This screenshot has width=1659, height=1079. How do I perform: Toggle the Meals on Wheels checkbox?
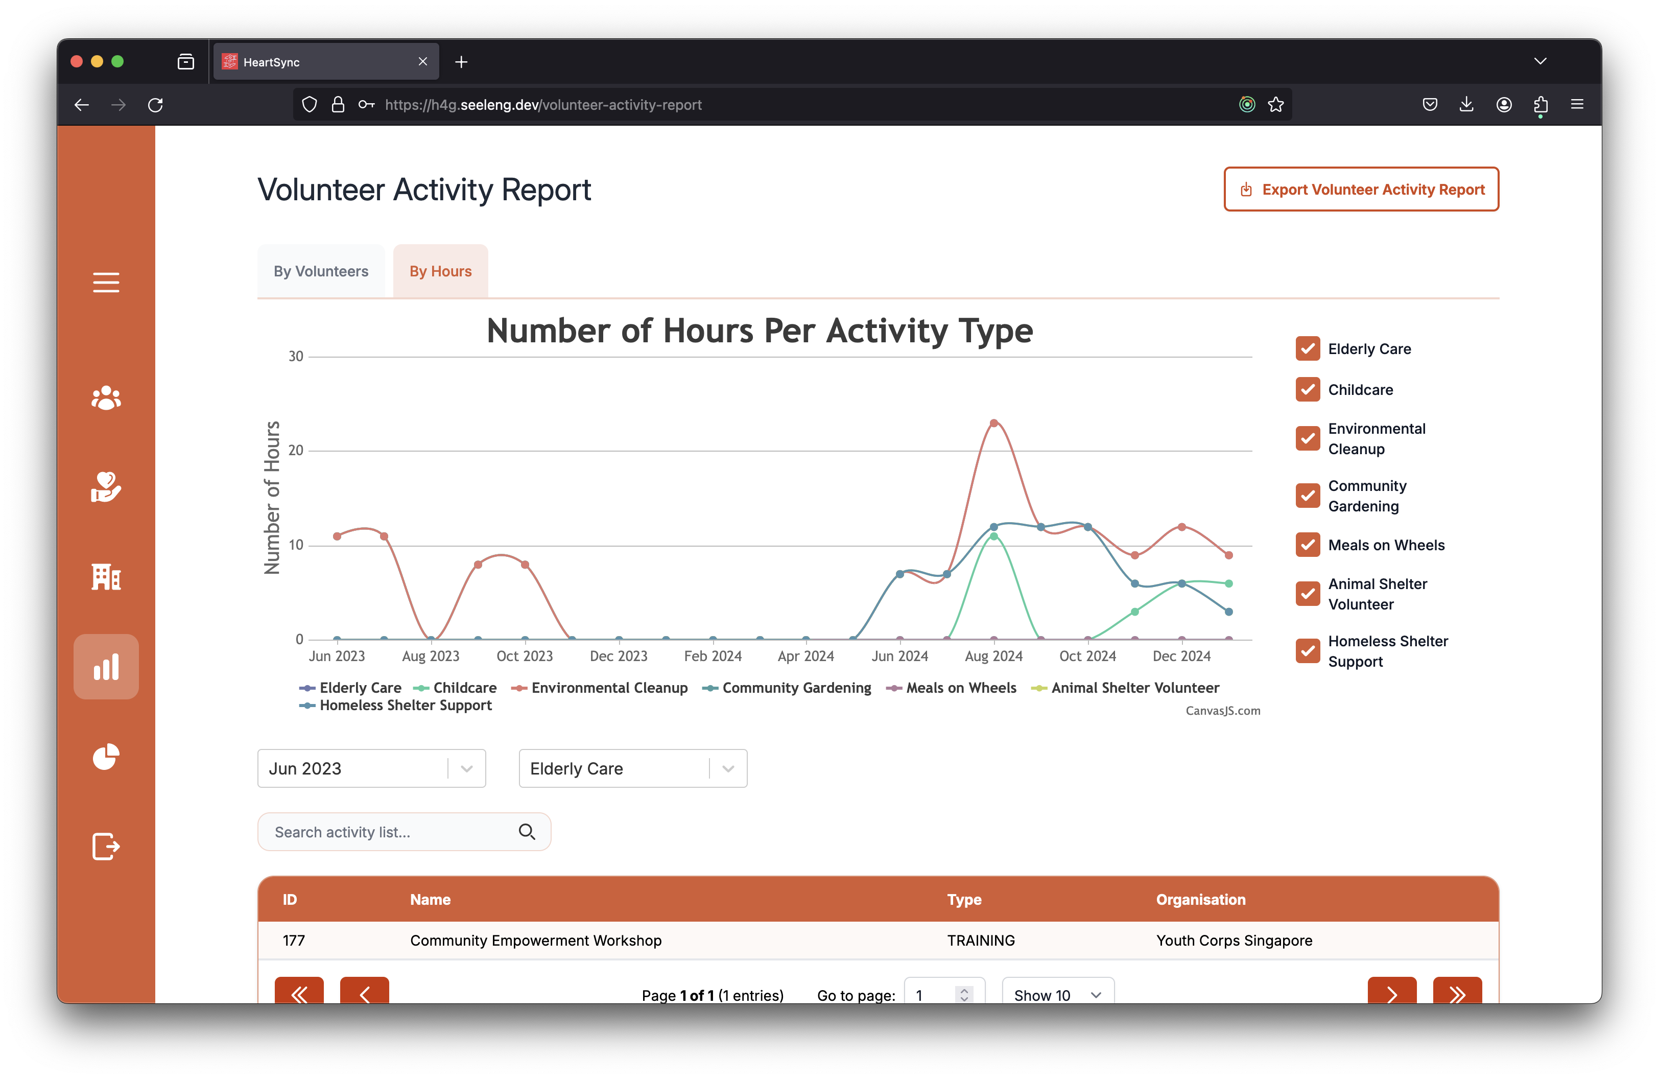(1308, 545)
